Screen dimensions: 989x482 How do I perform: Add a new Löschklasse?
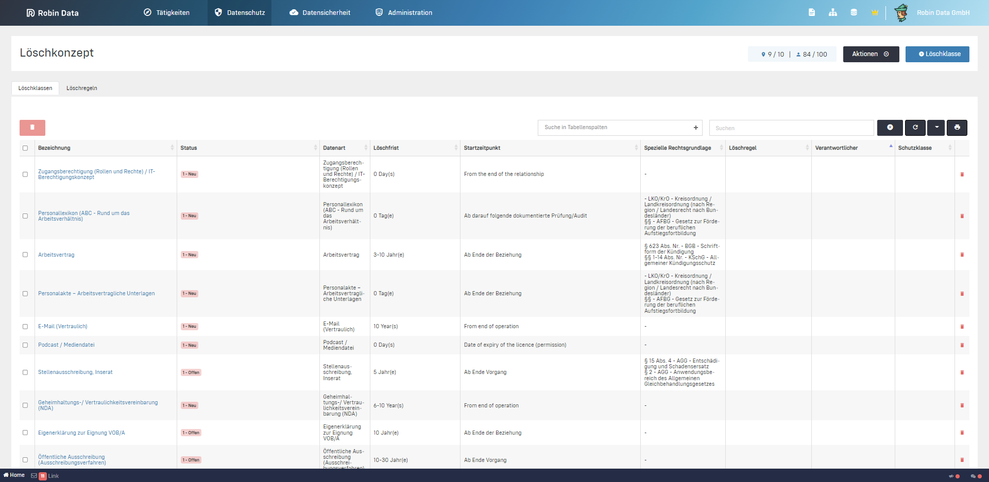point(937,54)
